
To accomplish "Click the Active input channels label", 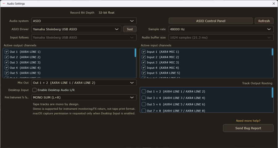I will coord(156,45).
